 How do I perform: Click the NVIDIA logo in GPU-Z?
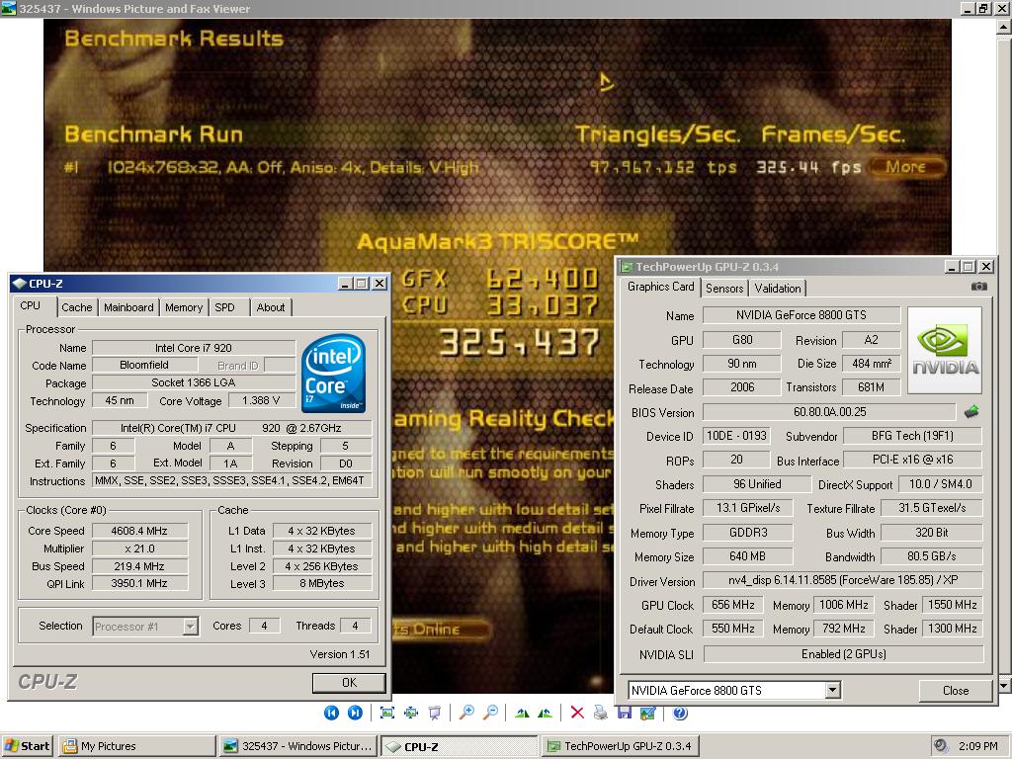point(944,350)
